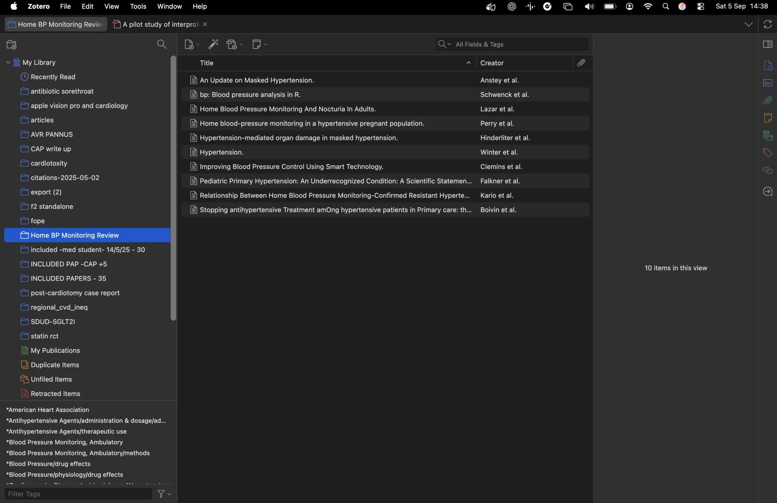The height and width of the screenshot is (503, 777).
Task: Toggle the item pane layout icon
Action: click(768, 44)
